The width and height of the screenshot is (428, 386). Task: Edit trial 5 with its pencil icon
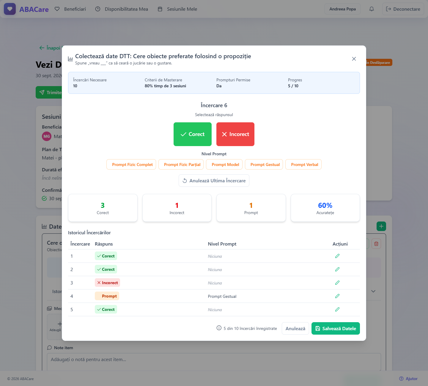click(337, 309)
